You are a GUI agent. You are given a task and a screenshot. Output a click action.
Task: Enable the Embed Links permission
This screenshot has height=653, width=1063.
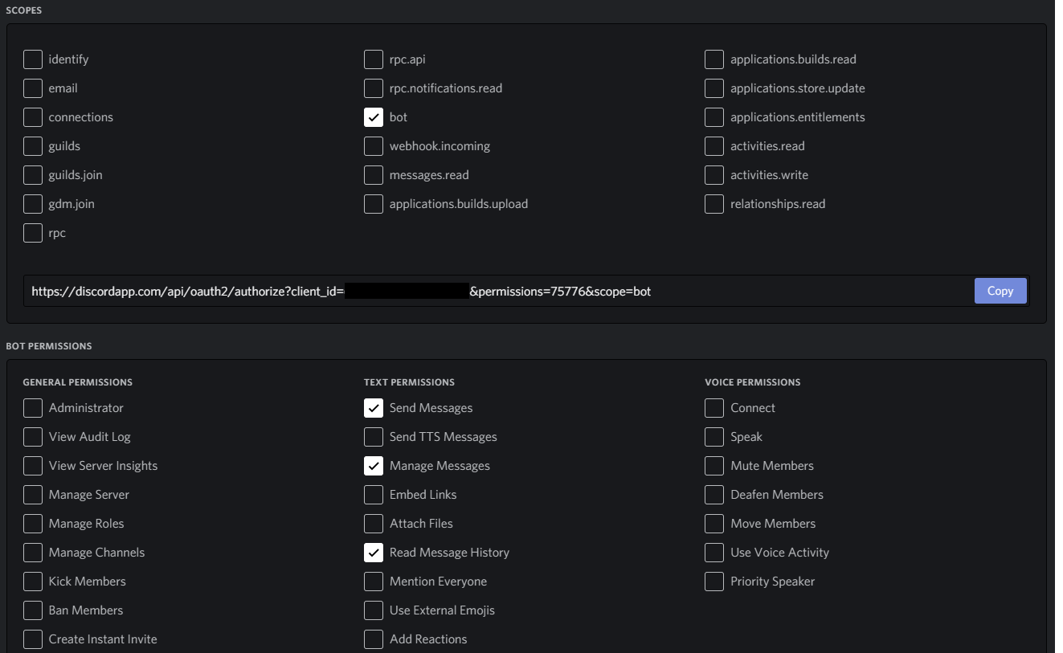click(373, 494)
